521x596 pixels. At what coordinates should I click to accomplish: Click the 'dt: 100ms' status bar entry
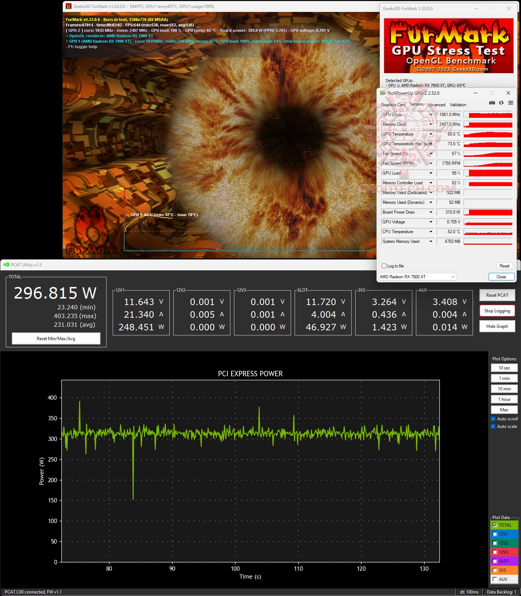coord(469,592)
